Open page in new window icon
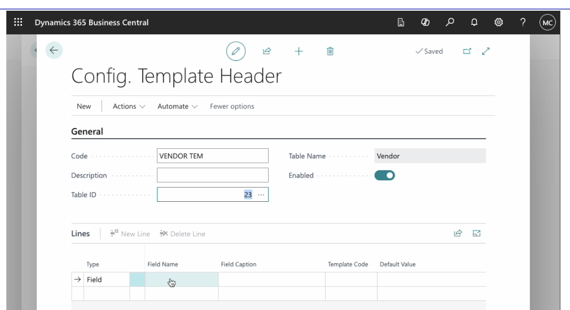Viewport: 570px width, 310px height. point(467,51)
